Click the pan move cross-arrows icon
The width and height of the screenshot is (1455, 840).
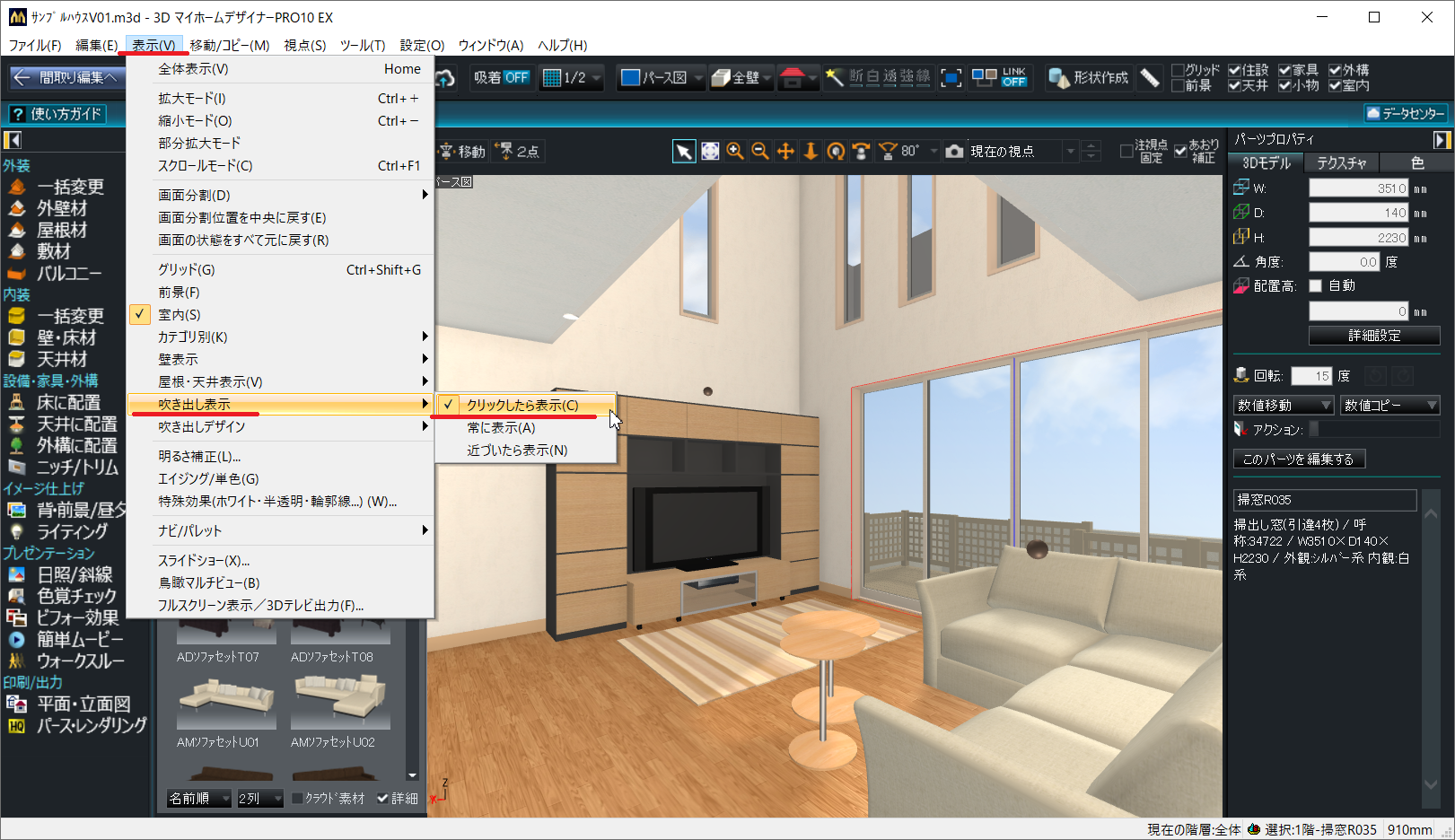[785, 152]
